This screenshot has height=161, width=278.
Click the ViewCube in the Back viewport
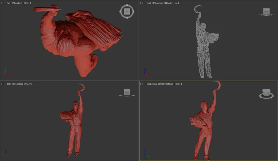tap(127, 92)
